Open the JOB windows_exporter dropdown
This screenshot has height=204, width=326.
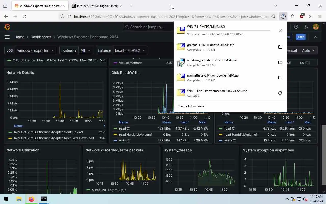pos(36,50)
